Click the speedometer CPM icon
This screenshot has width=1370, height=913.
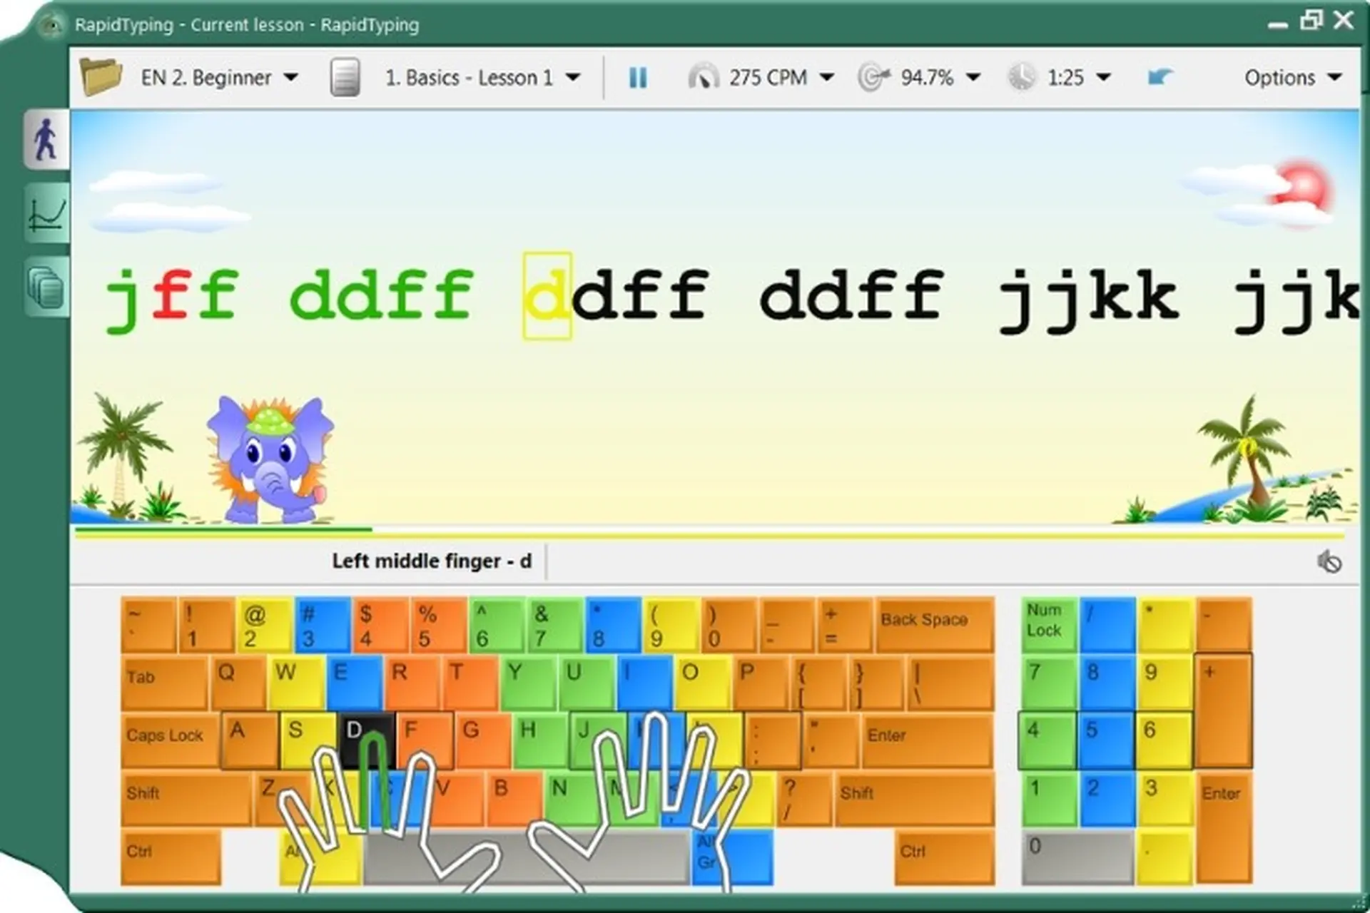(x=705, y=77)
